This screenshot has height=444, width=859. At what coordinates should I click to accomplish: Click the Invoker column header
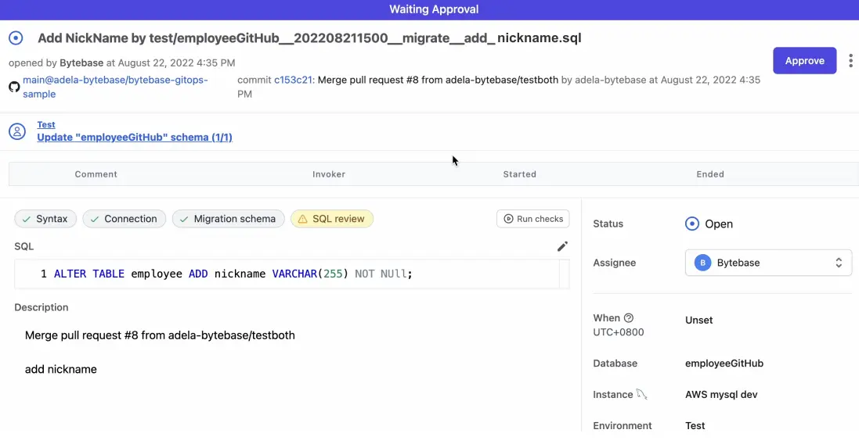[329, 174]
